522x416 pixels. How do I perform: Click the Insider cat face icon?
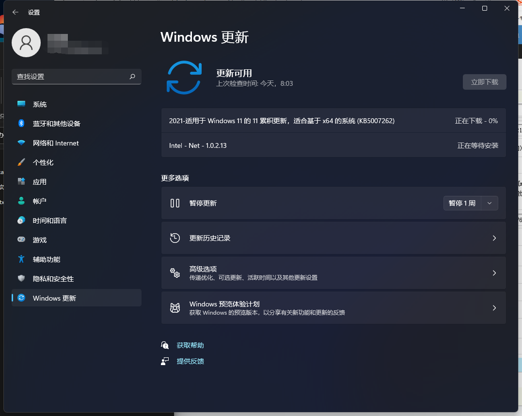pos(175,308)
